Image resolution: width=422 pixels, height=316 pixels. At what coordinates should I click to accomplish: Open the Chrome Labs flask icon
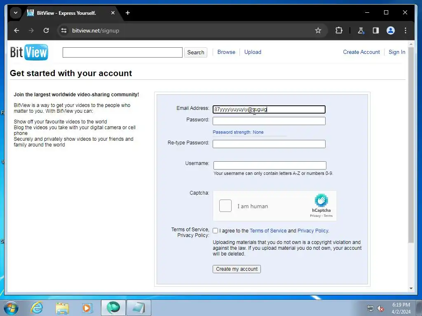(361, 30)
